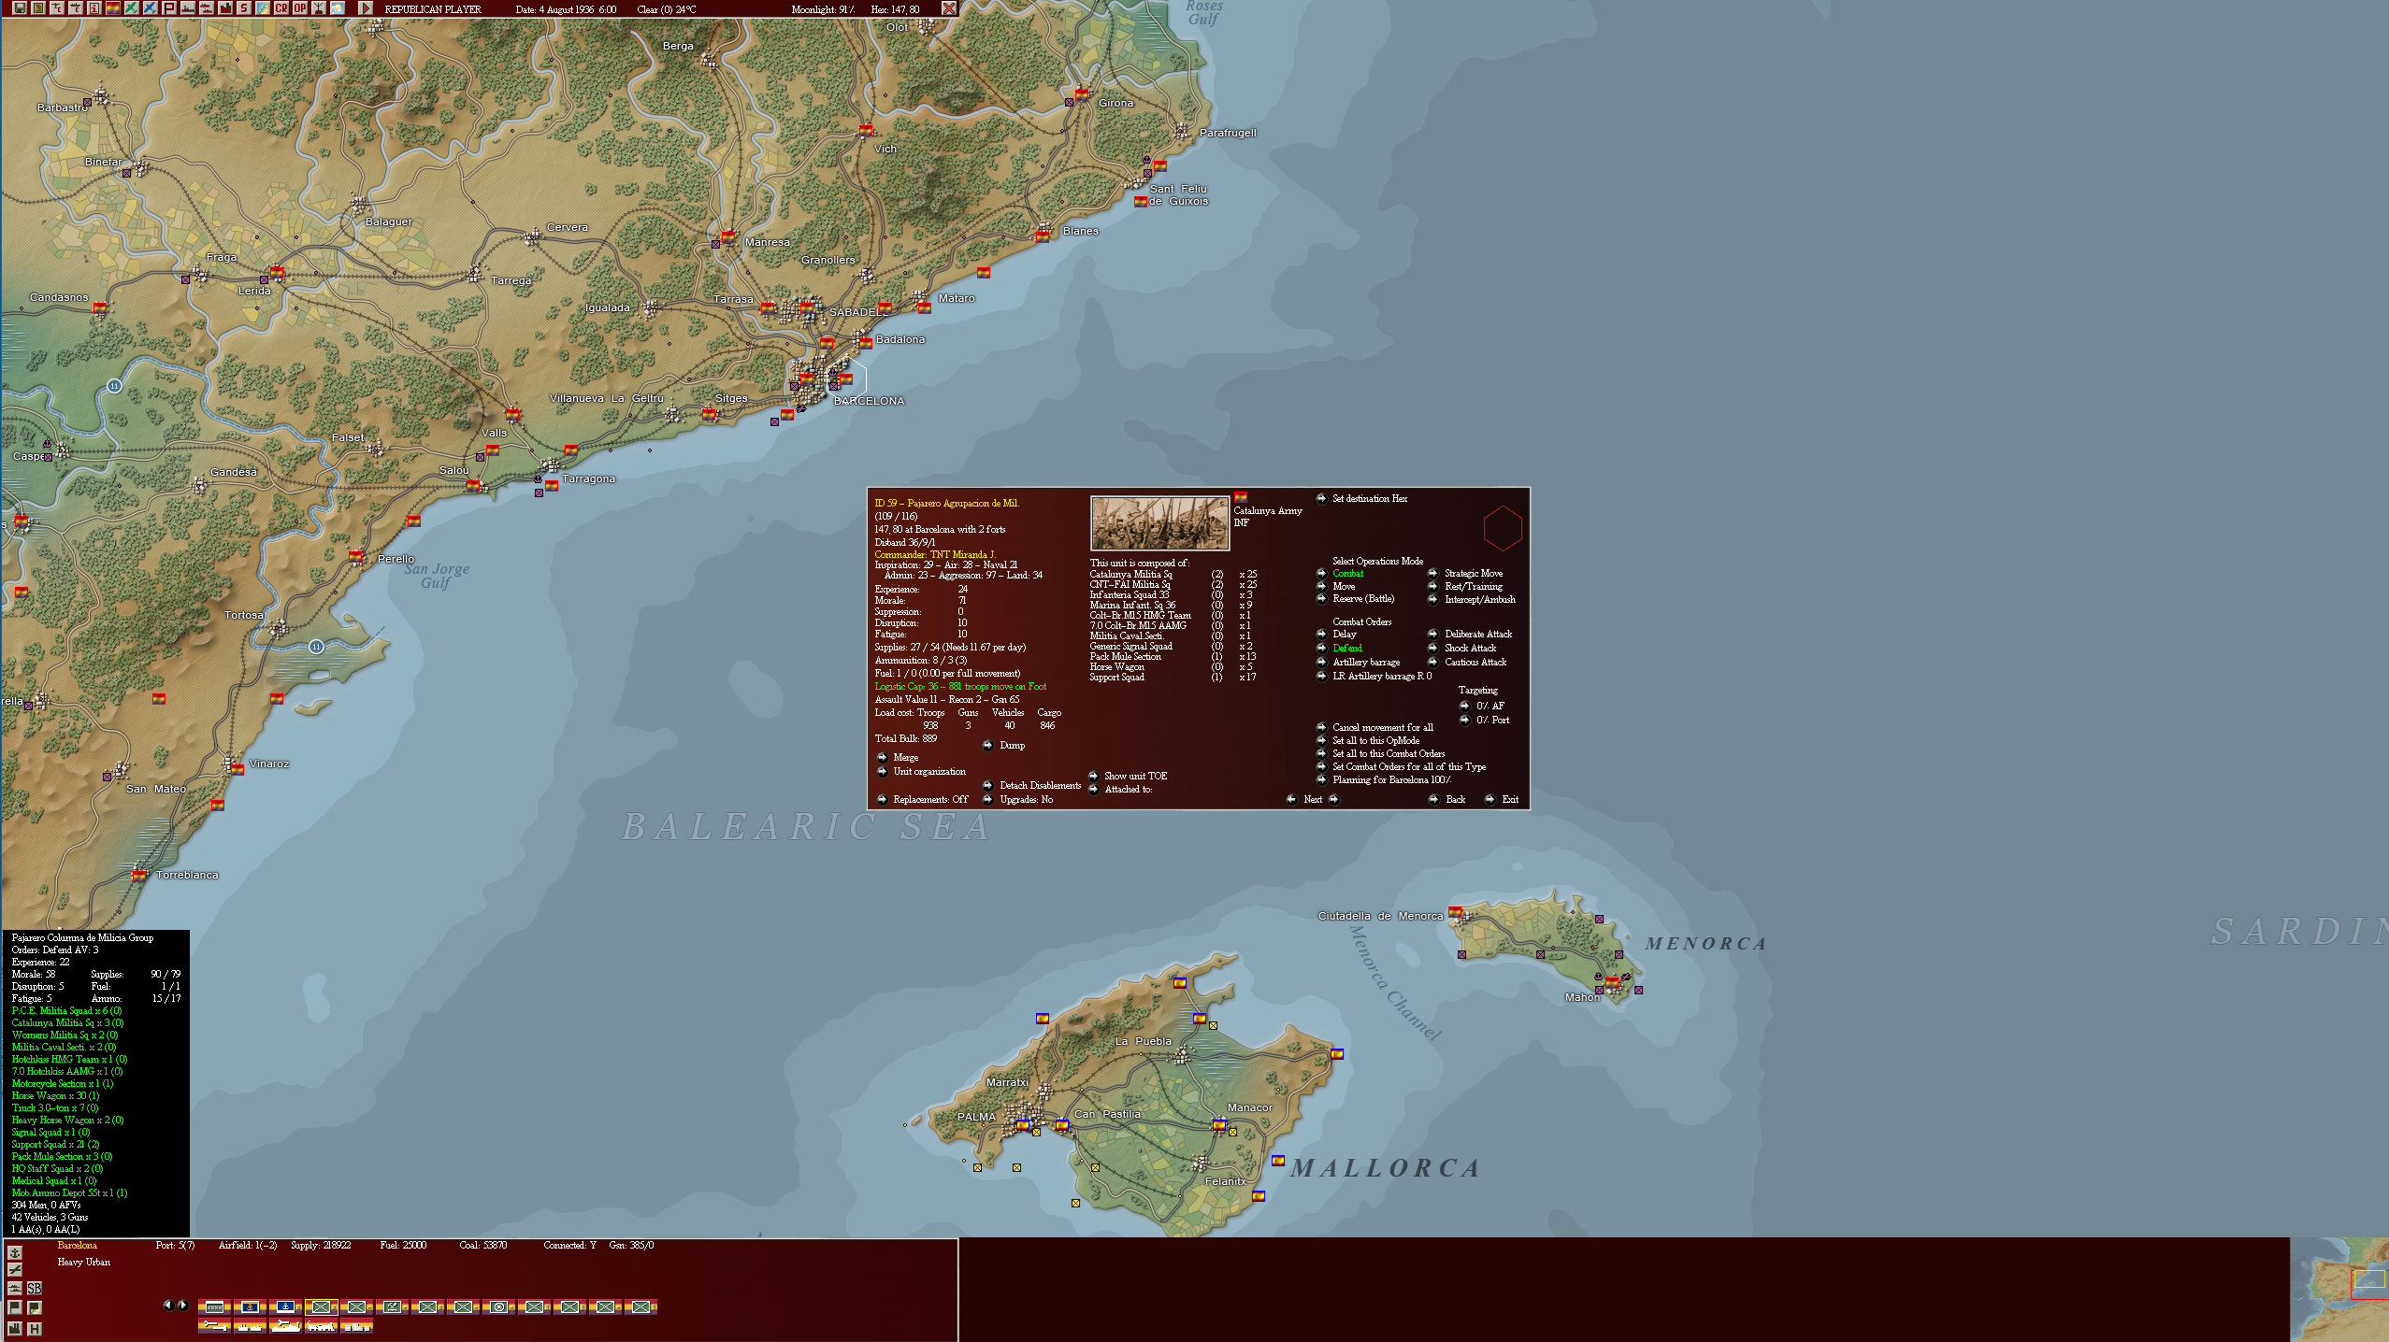Select Move operations mode
Viewport: 2389px width, 1342px height.
1322,586
